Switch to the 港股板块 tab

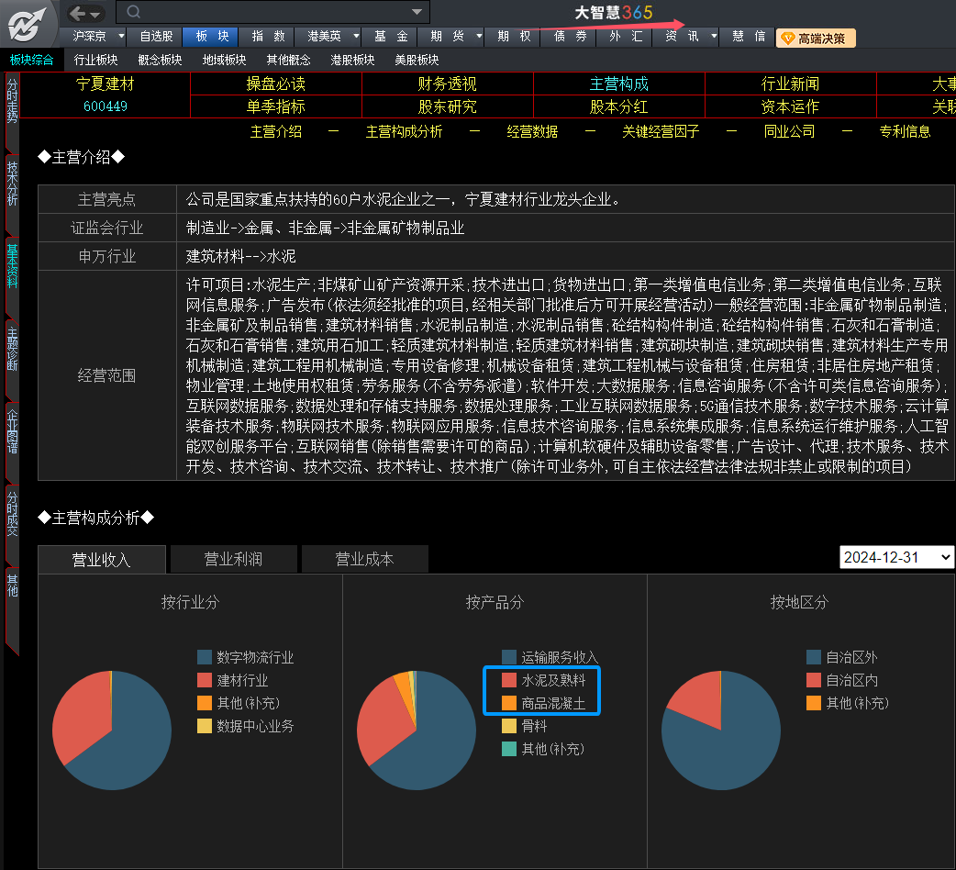click(x=352, y=60)
